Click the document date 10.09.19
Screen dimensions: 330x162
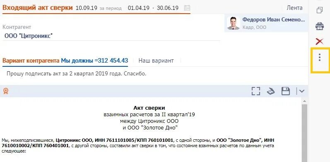[86, 8]
